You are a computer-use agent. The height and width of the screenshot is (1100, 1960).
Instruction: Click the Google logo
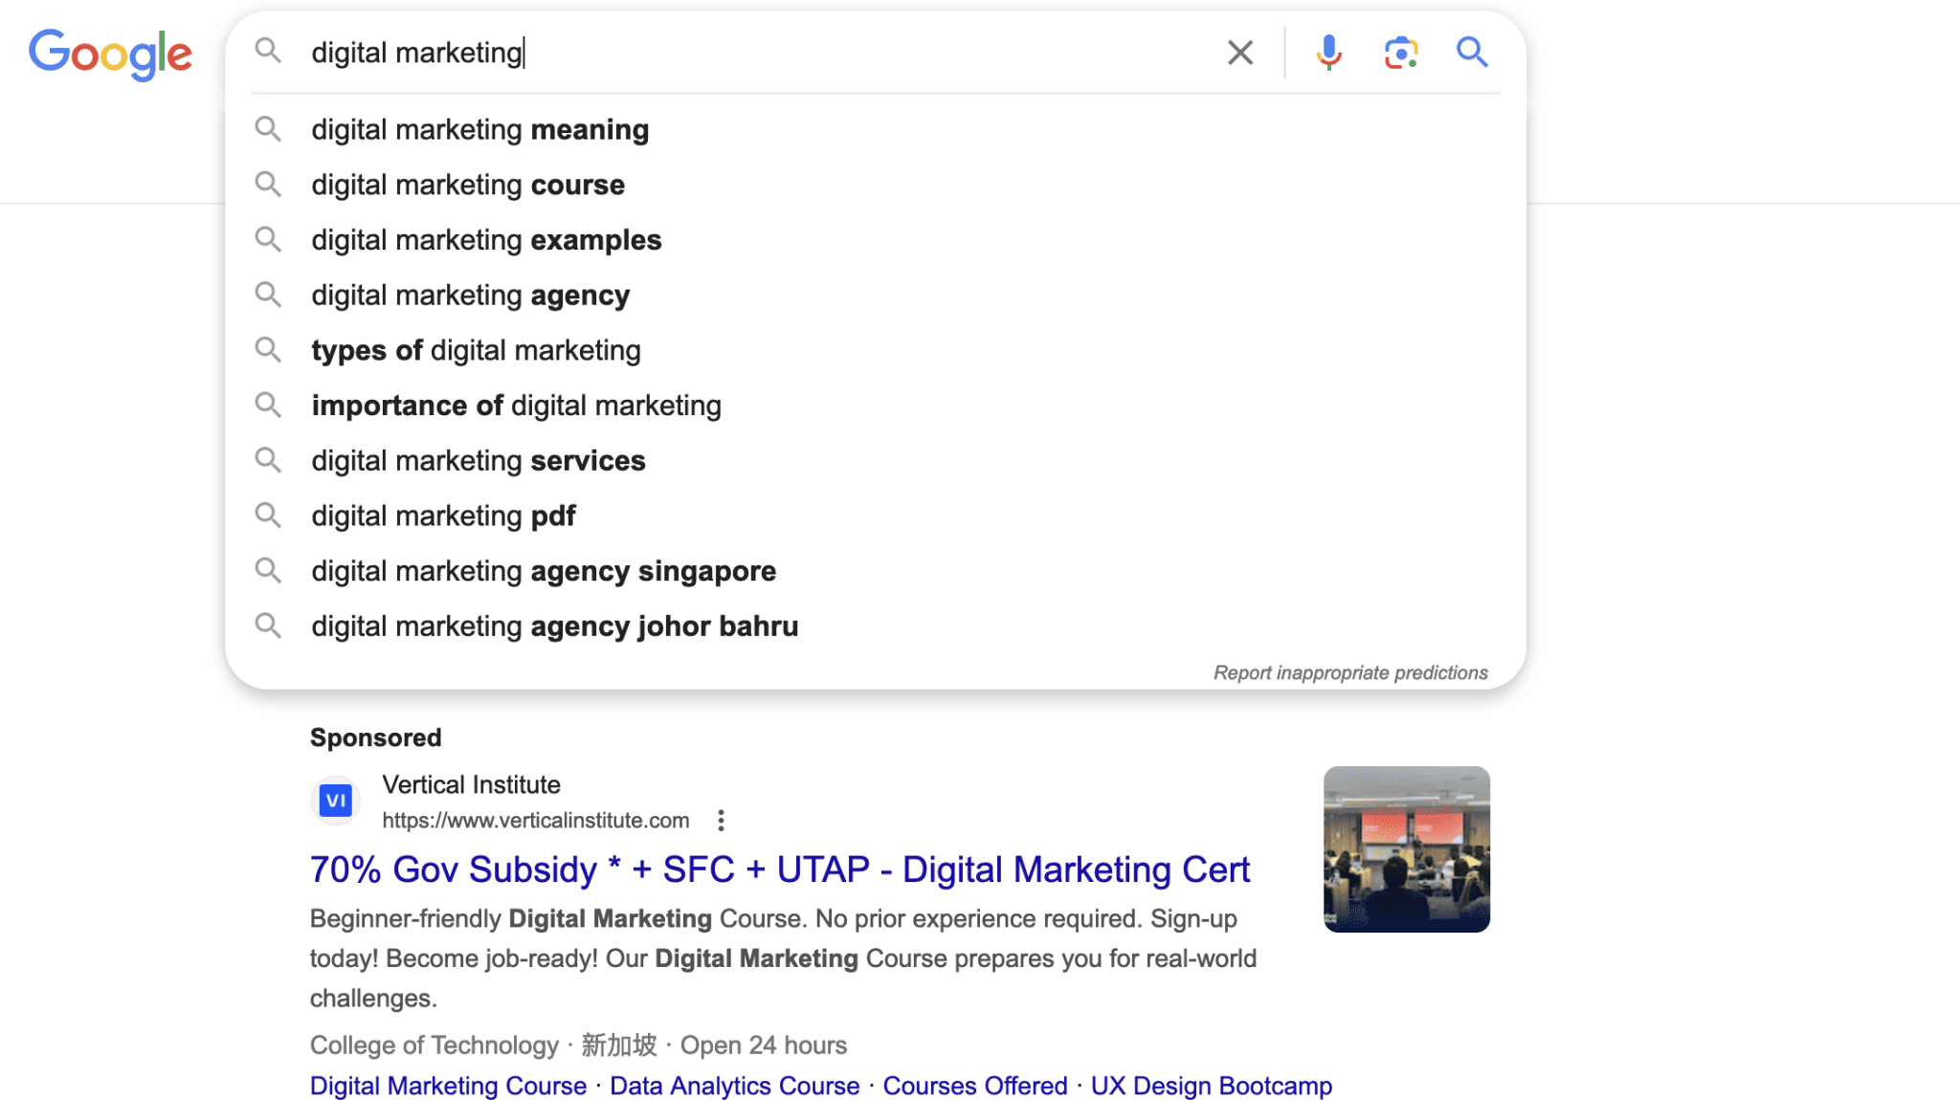110,55
